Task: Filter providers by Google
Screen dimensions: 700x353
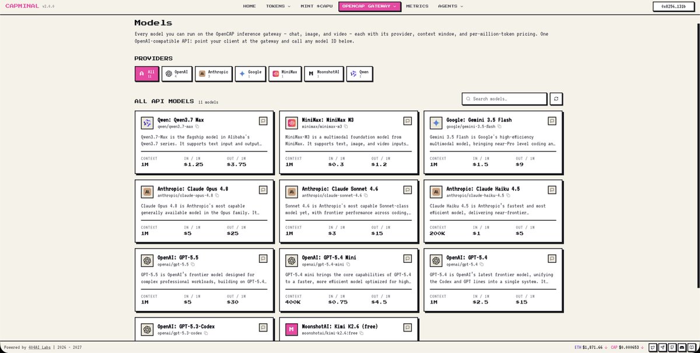Action: pyautogui.click(x=250, y=74)
